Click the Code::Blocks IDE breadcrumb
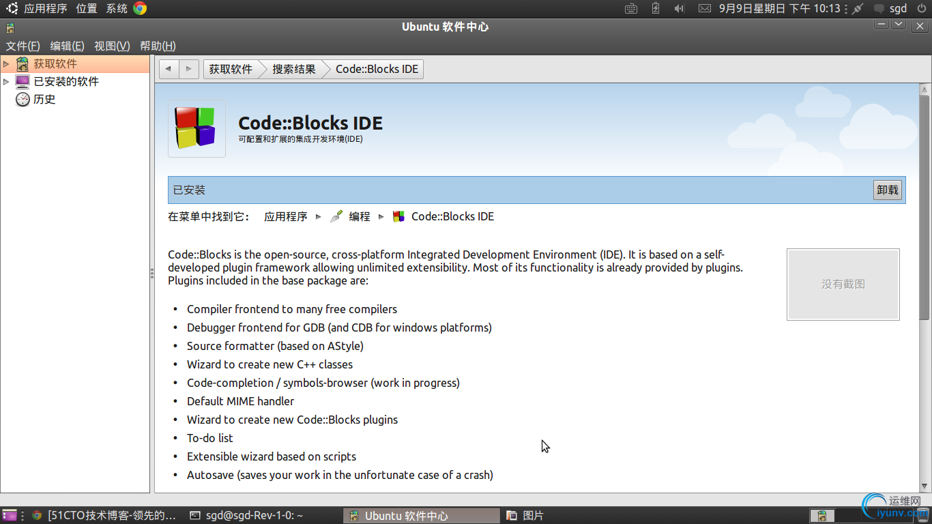This screenshot has height=524, width=932. (377, 69)
